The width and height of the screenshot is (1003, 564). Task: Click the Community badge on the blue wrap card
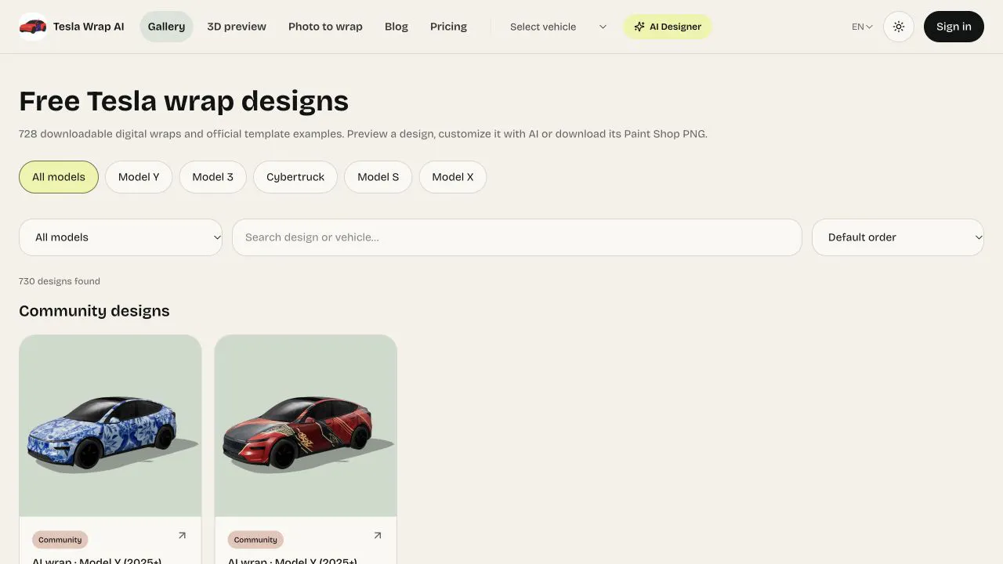coord(60,540)
